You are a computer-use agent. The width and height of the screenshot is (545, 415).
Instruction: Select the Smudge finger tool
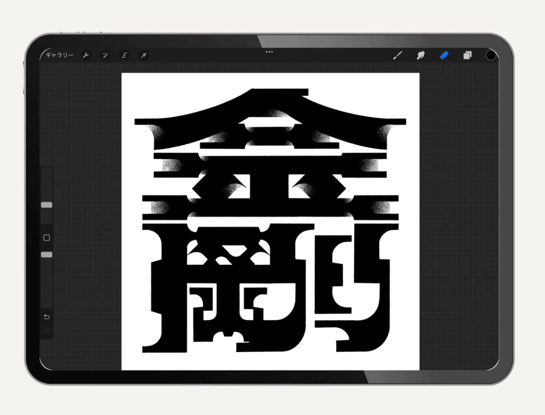[421, 55]
